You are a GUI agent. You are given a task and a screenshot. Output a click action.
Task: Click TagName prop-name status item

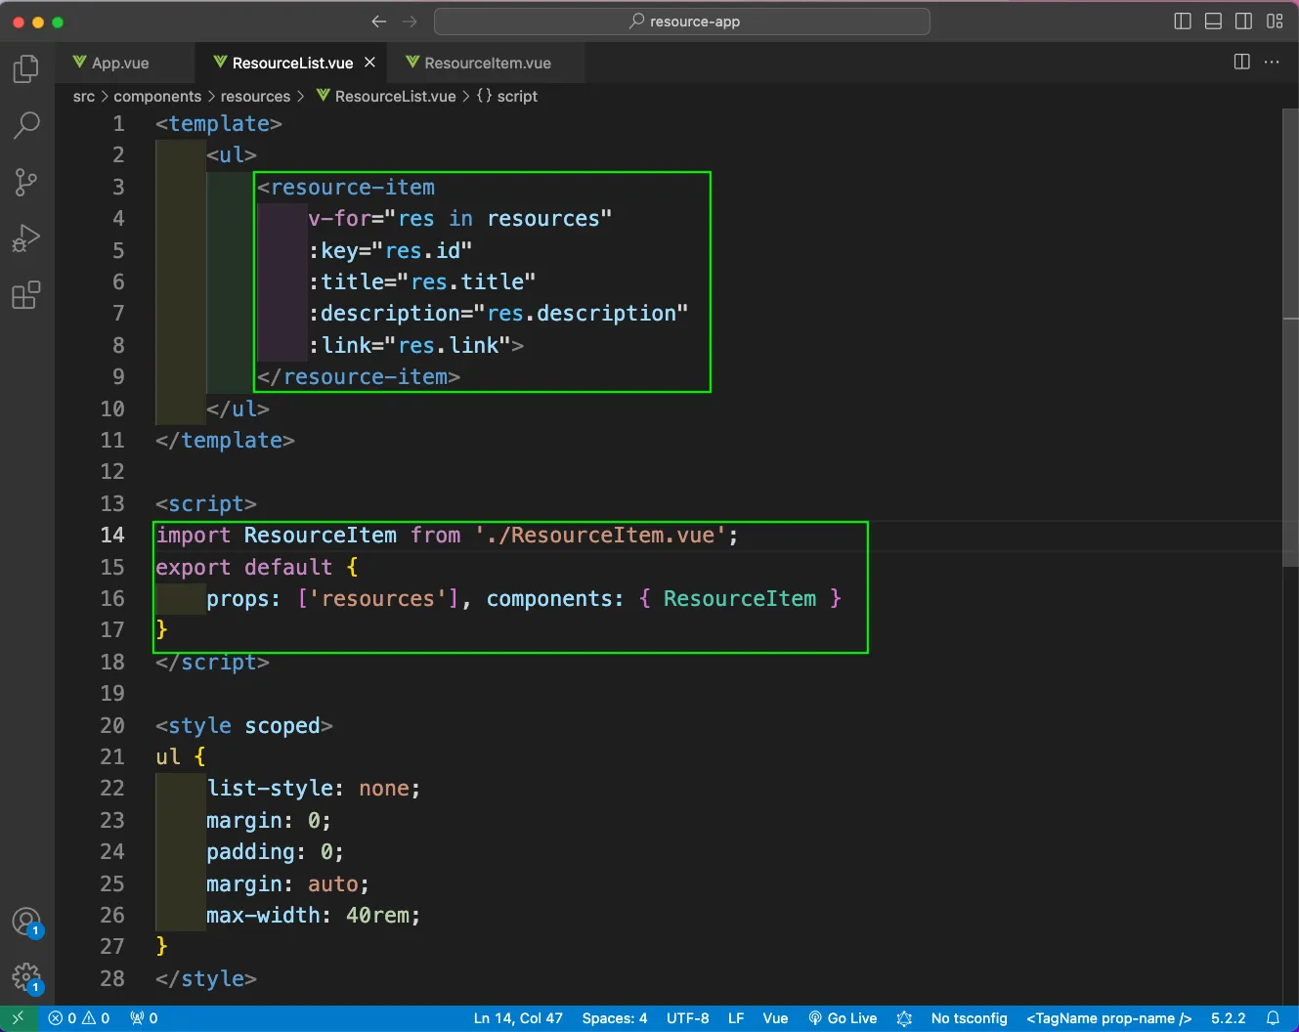click(1108, 1018)
